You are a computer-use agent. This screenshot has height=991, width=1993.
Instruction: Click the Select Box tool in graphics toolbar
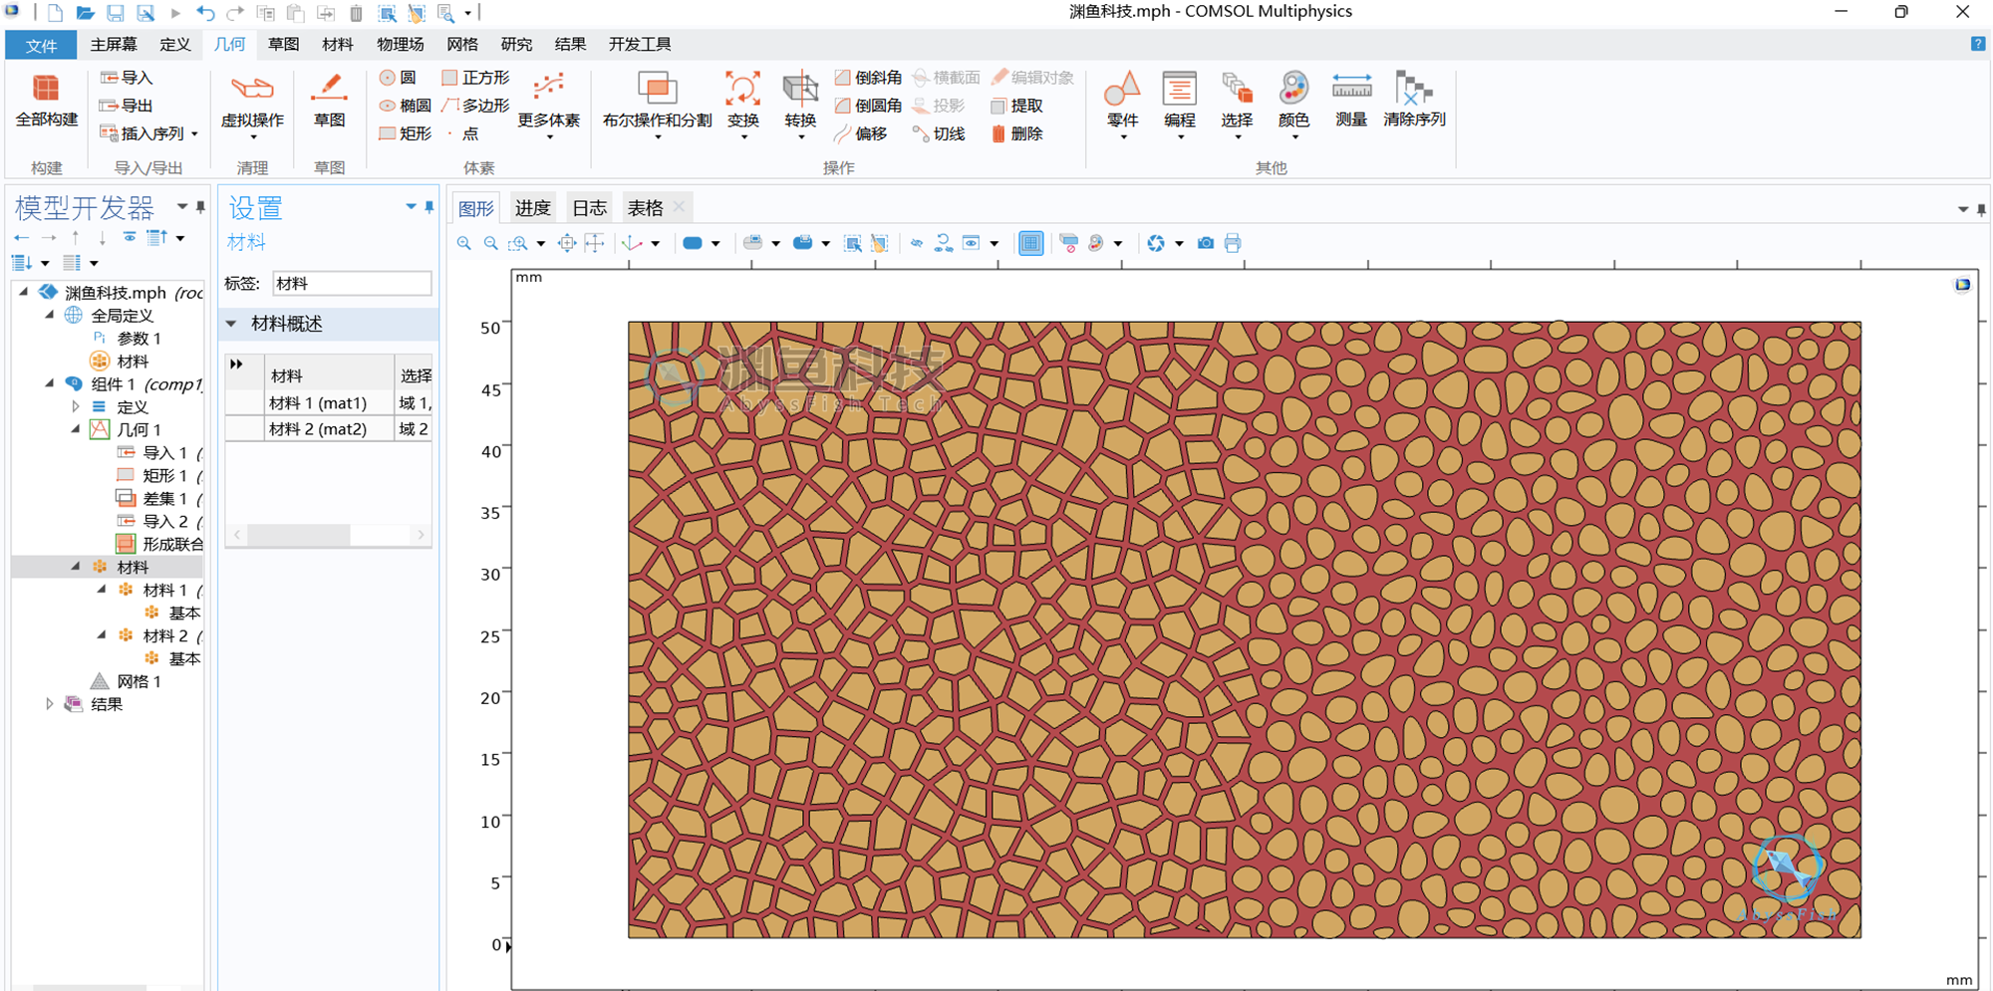[853, 243]
